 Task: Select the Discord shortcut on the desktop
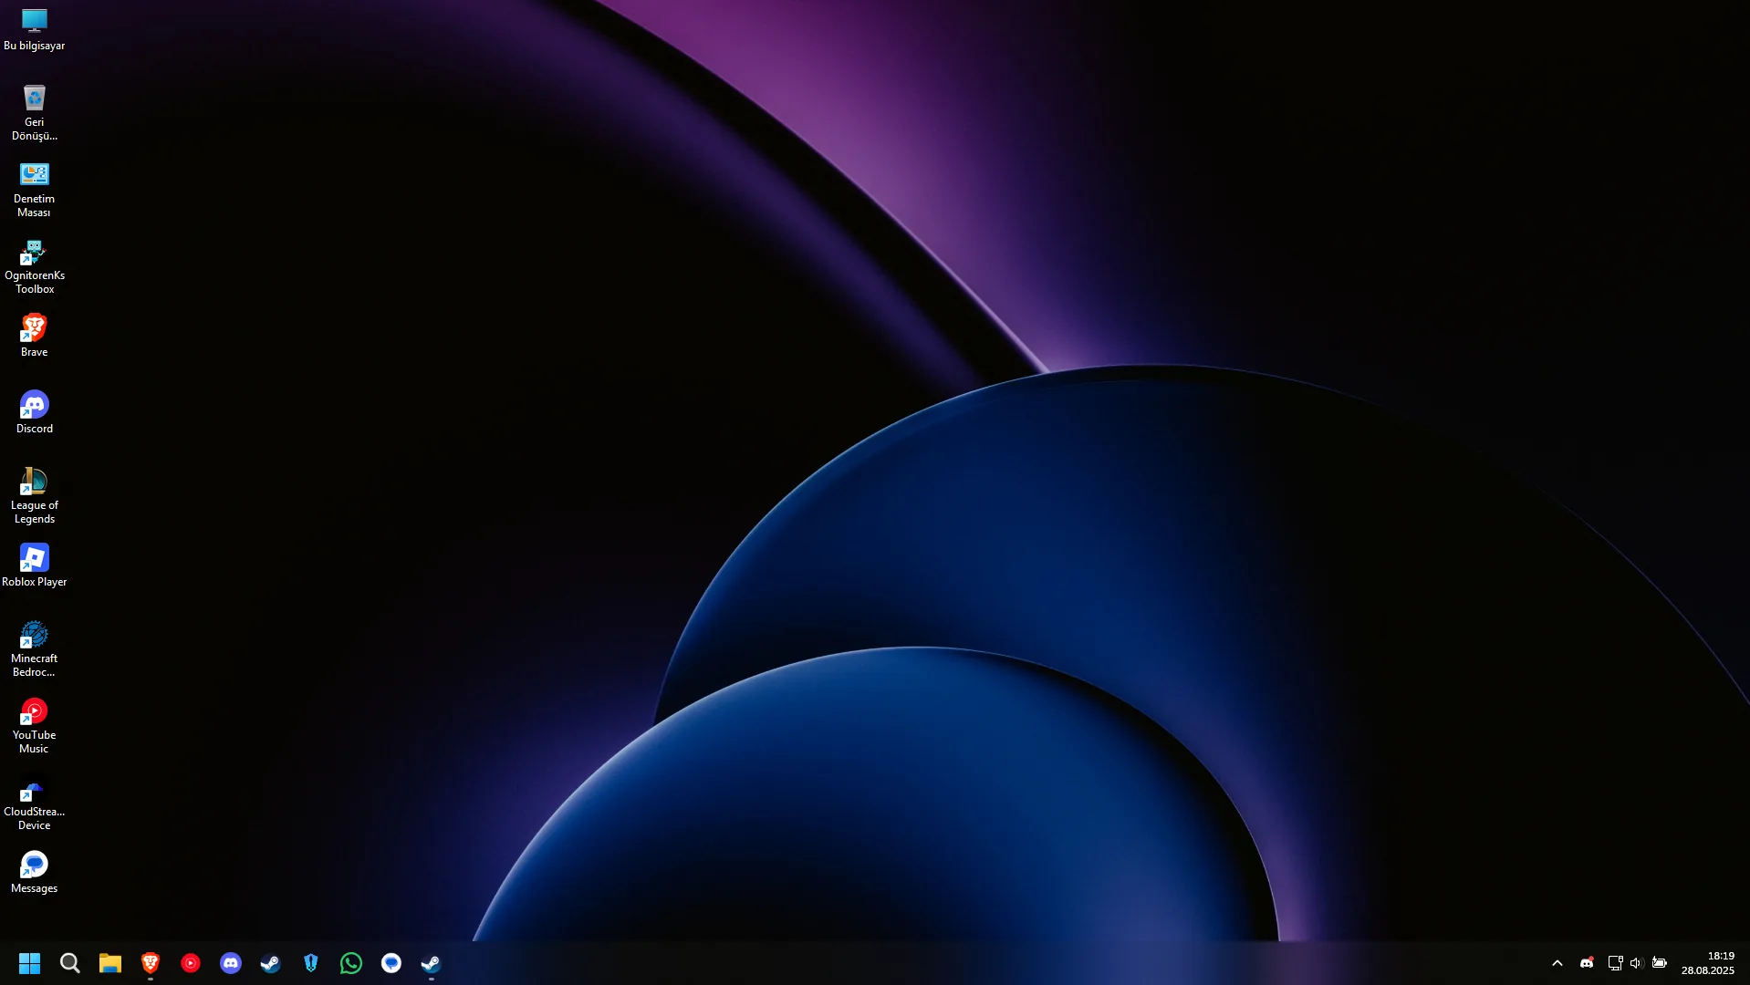point(34,412)
